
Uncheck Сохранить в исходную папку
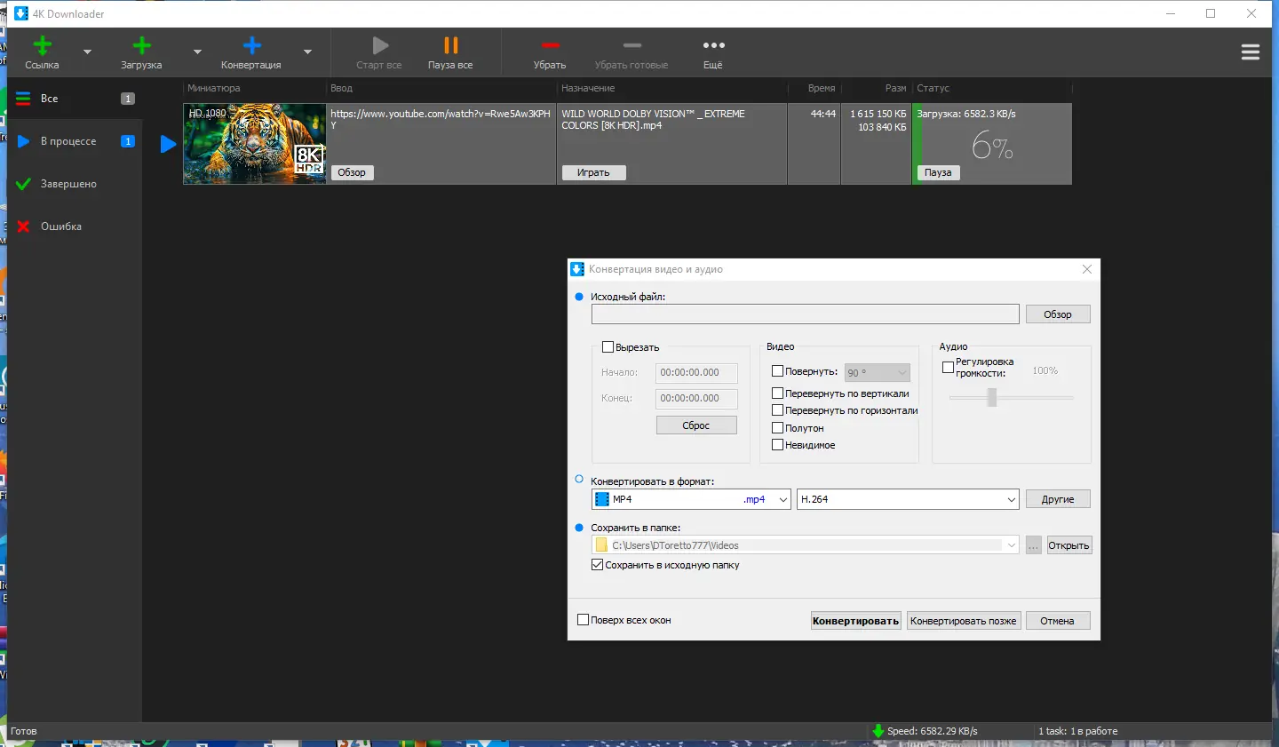pos(598,565)
